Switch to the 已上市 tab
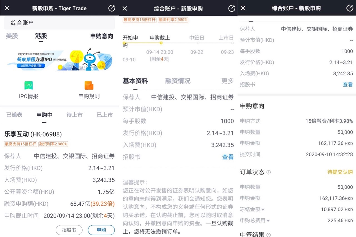The height and width of the screenshot is (237, 356). [x=105, y=115]
